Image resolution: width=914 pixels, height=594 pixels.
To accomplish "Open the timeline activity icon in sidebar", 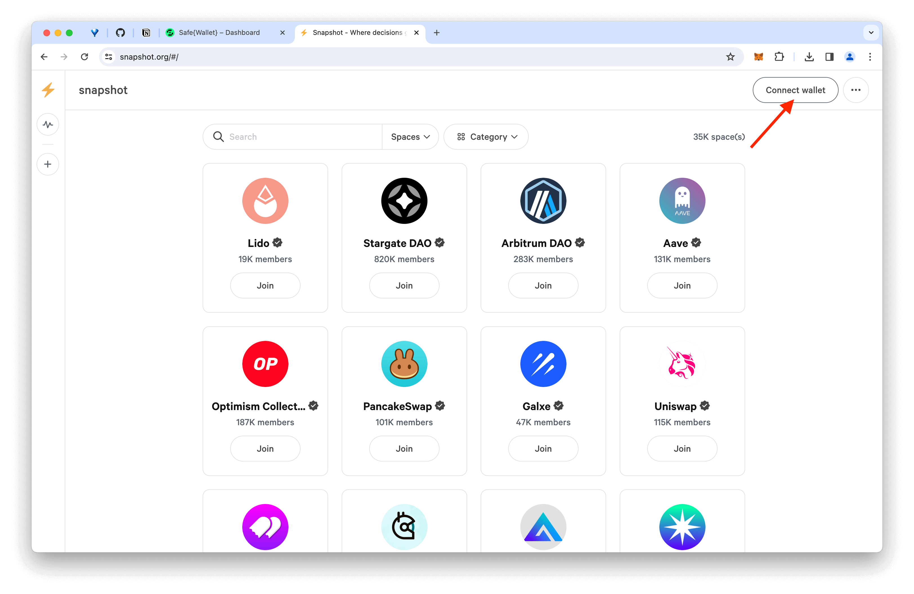I will pyautogui.click(x=48, y=124).
